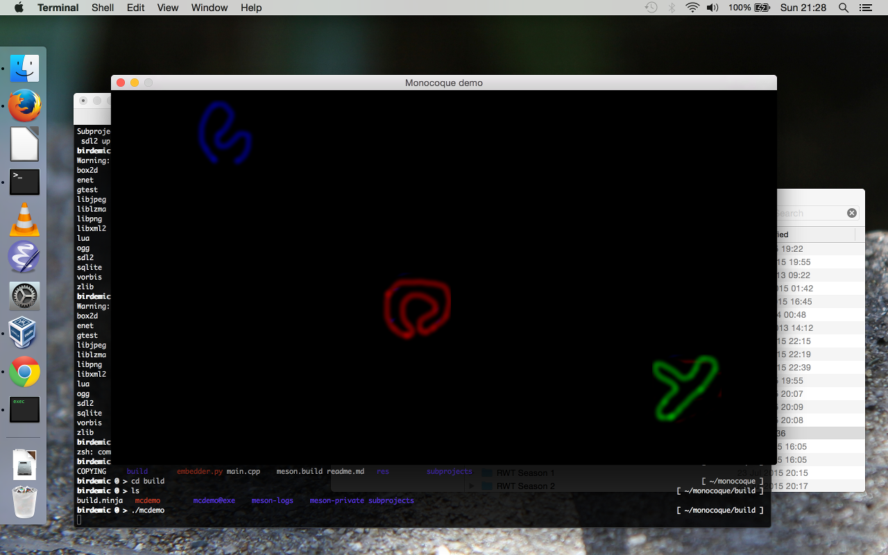Viewport: 888px width, 555px height.
Task: Click './mcdemo' command in terminal
Action: tap(148, 510)
